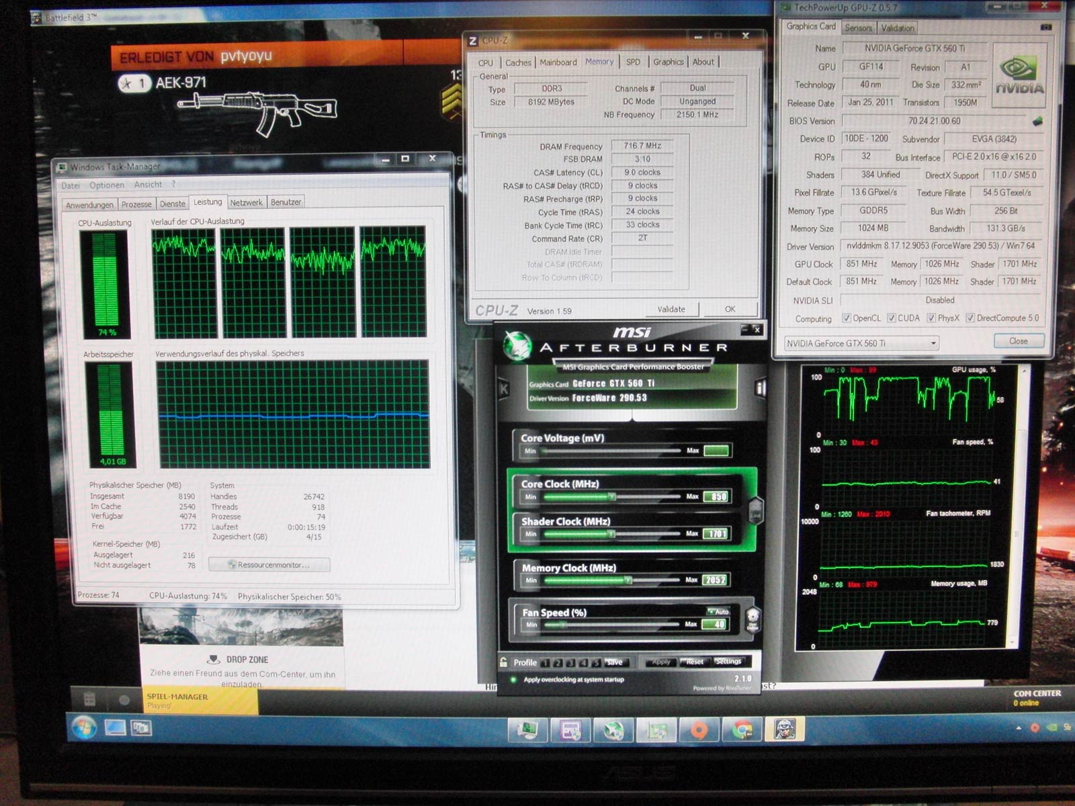
Task: Open the SPIEL-MANAGER panel
Action: [200, 701]
